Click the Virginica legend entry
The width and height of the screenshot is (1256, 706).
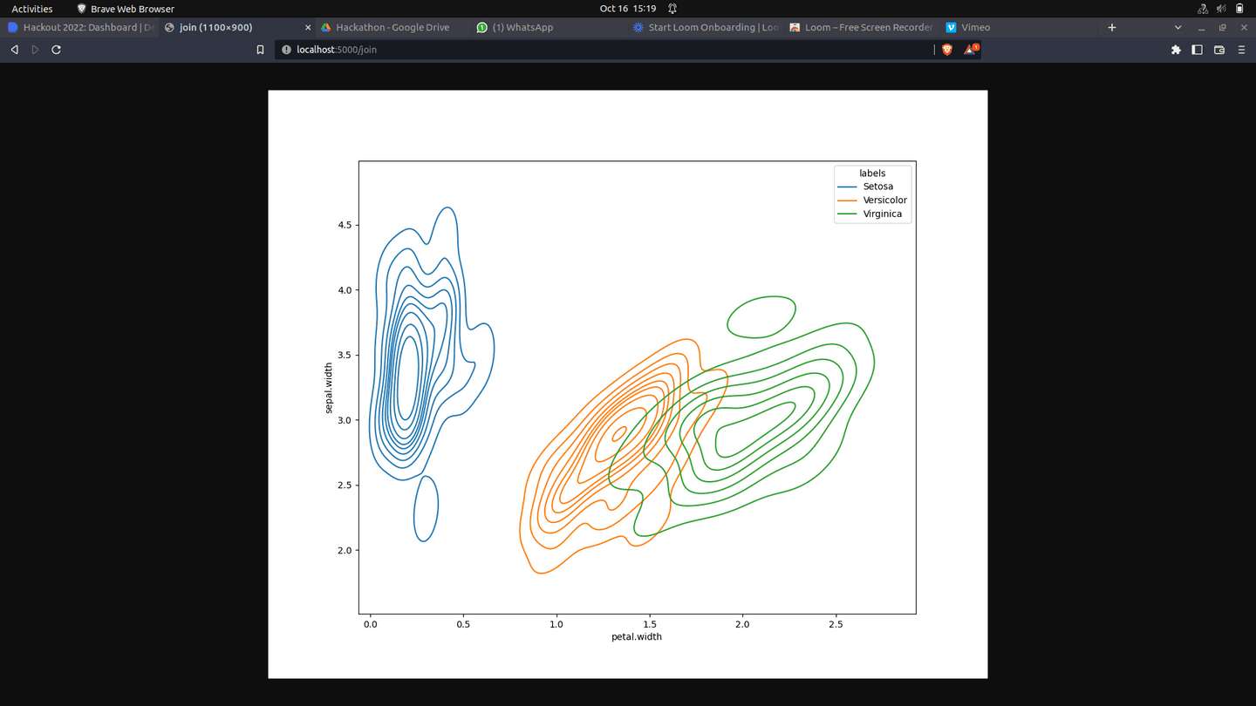tap(870, 214)
